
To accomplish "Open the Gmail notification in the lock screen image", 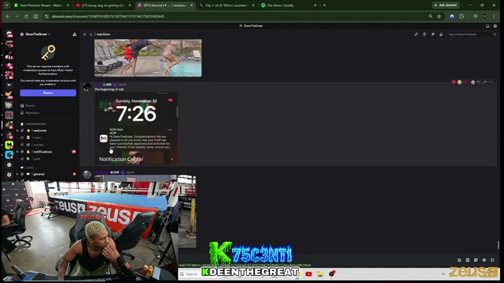I will pyautogui.click(x=136, y=139).
